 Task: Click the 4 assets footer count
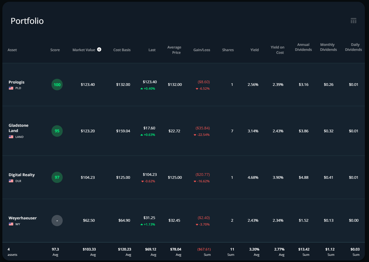(x=12, y=252)
